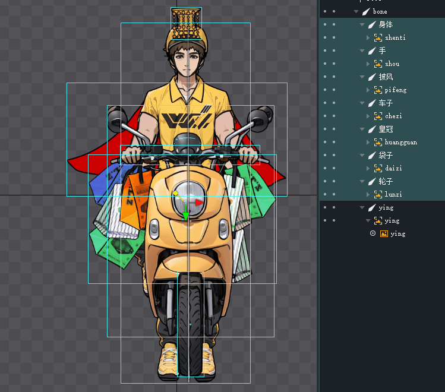Click the slot icon next to shenti
The height and width of the screenshot is (392, 445).
click(x=378, y=38)
